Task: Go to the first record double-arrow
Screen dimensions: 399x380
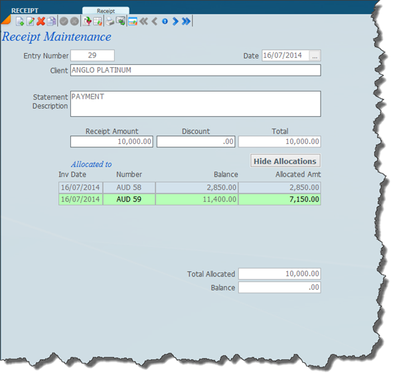Action: [x=143, y=21]
